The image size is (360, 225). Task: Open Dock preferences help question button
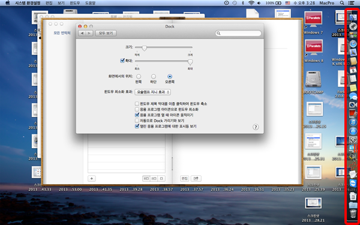pos(256,127)
